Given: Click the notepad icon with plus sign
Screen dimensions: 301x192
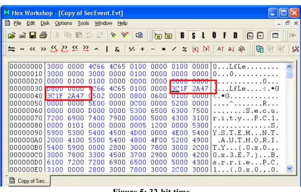Looking at the screenshot, I should pos(260,35).
